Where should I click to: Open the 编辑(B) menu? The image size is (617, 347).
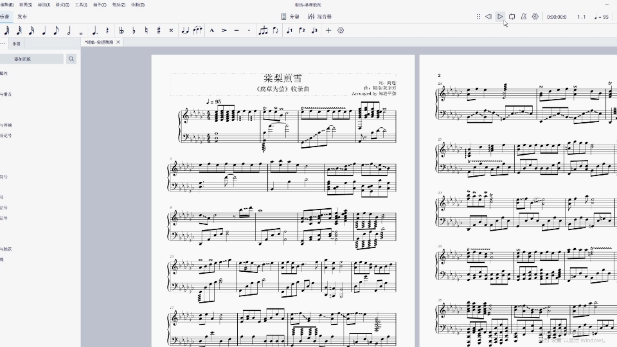pos(6,4)
